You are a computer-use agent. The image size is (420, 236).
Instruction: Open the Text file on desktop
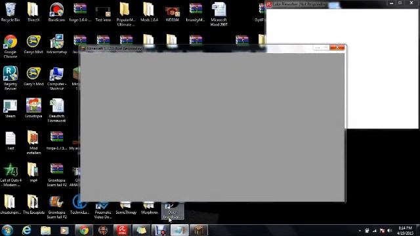pyautogui.click(x=10, y=140)
